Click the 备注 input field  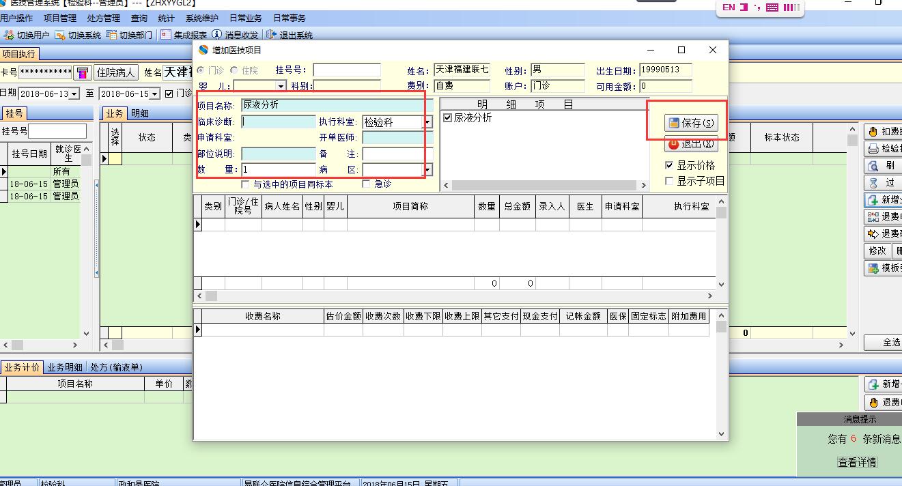pos(397,154)
